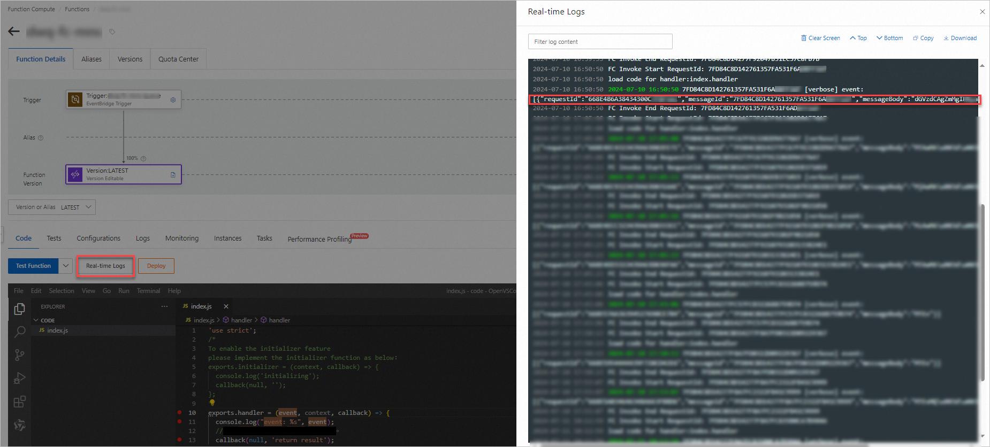Image resolution: width=990 pixels, height=447 pixels.
Task: Click the tag icon beside function name
Action: click(112, 32)
